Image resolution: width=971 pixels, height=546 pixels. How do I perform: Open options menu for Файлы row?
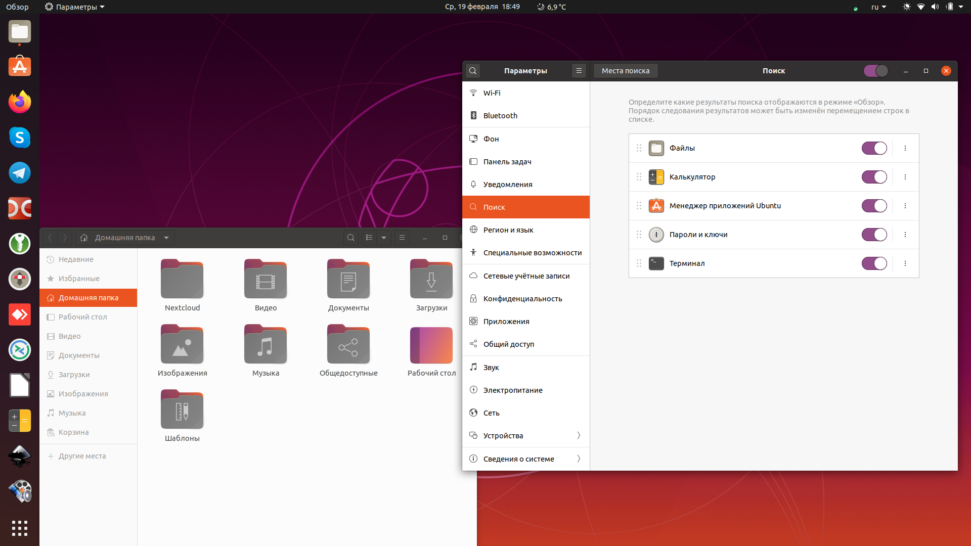coord(905,148)
